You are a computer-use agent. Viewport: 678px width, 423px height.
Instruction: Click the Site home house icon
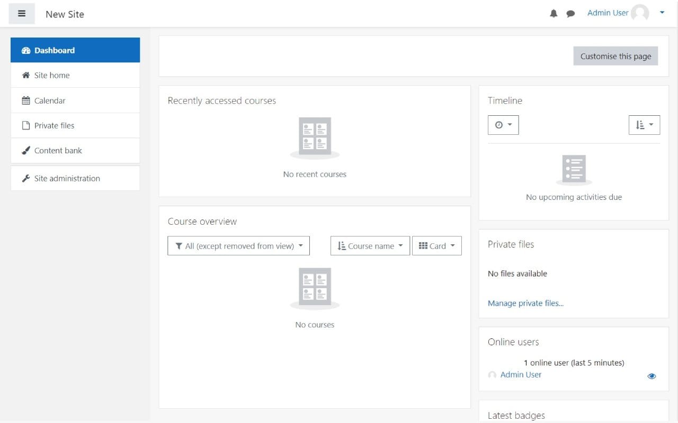point(25,75)
